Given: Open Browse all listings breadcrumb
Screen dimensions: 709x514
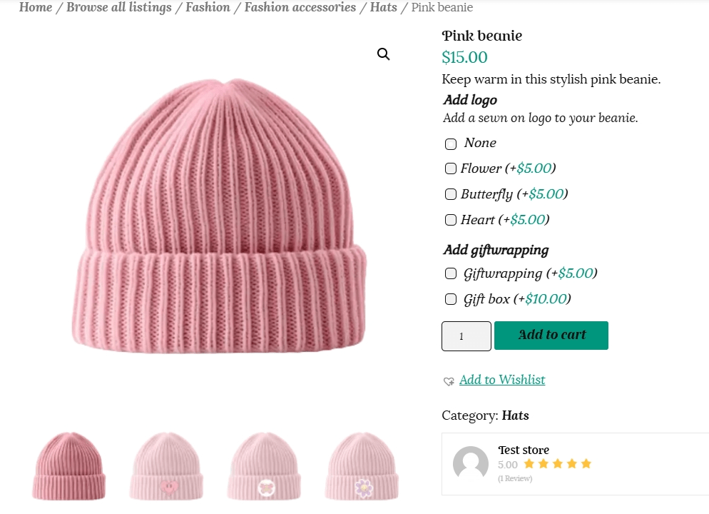Looking at the screenshot, I should [x=119, y=8].
